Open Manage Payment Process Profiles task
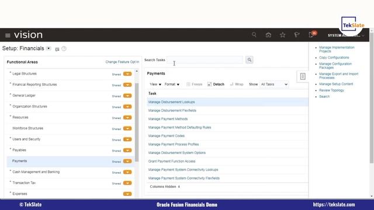Image resolution: width=374 pixels, height=210 pixels. 174,144
